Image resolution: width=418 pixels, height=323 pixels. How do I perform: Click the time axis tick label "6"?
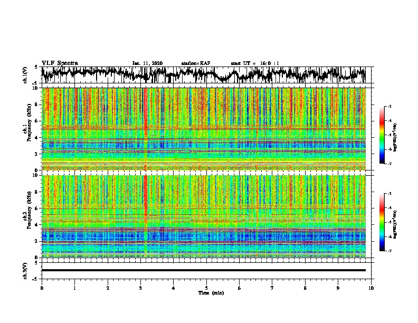pyautogui.click(x=240, y=288)
